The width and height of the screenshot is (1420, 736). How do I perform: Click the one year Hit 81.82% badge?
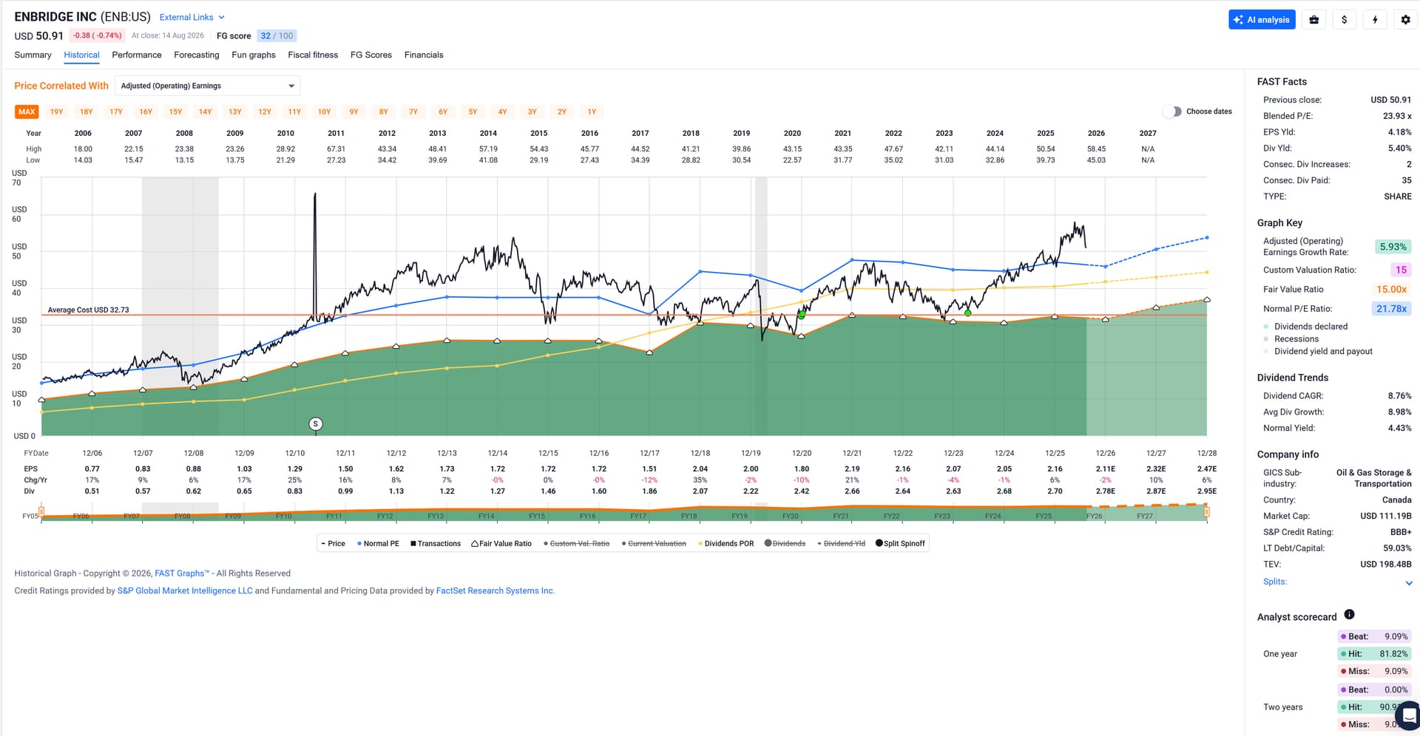pos(1374,654)
